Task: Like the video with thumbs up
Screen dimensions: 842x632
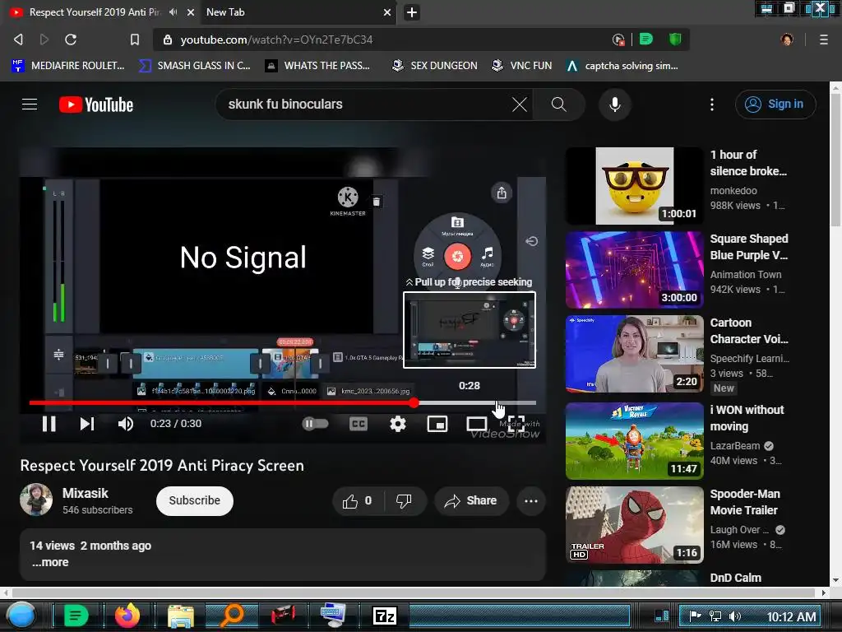Action: tap(358, 501)
